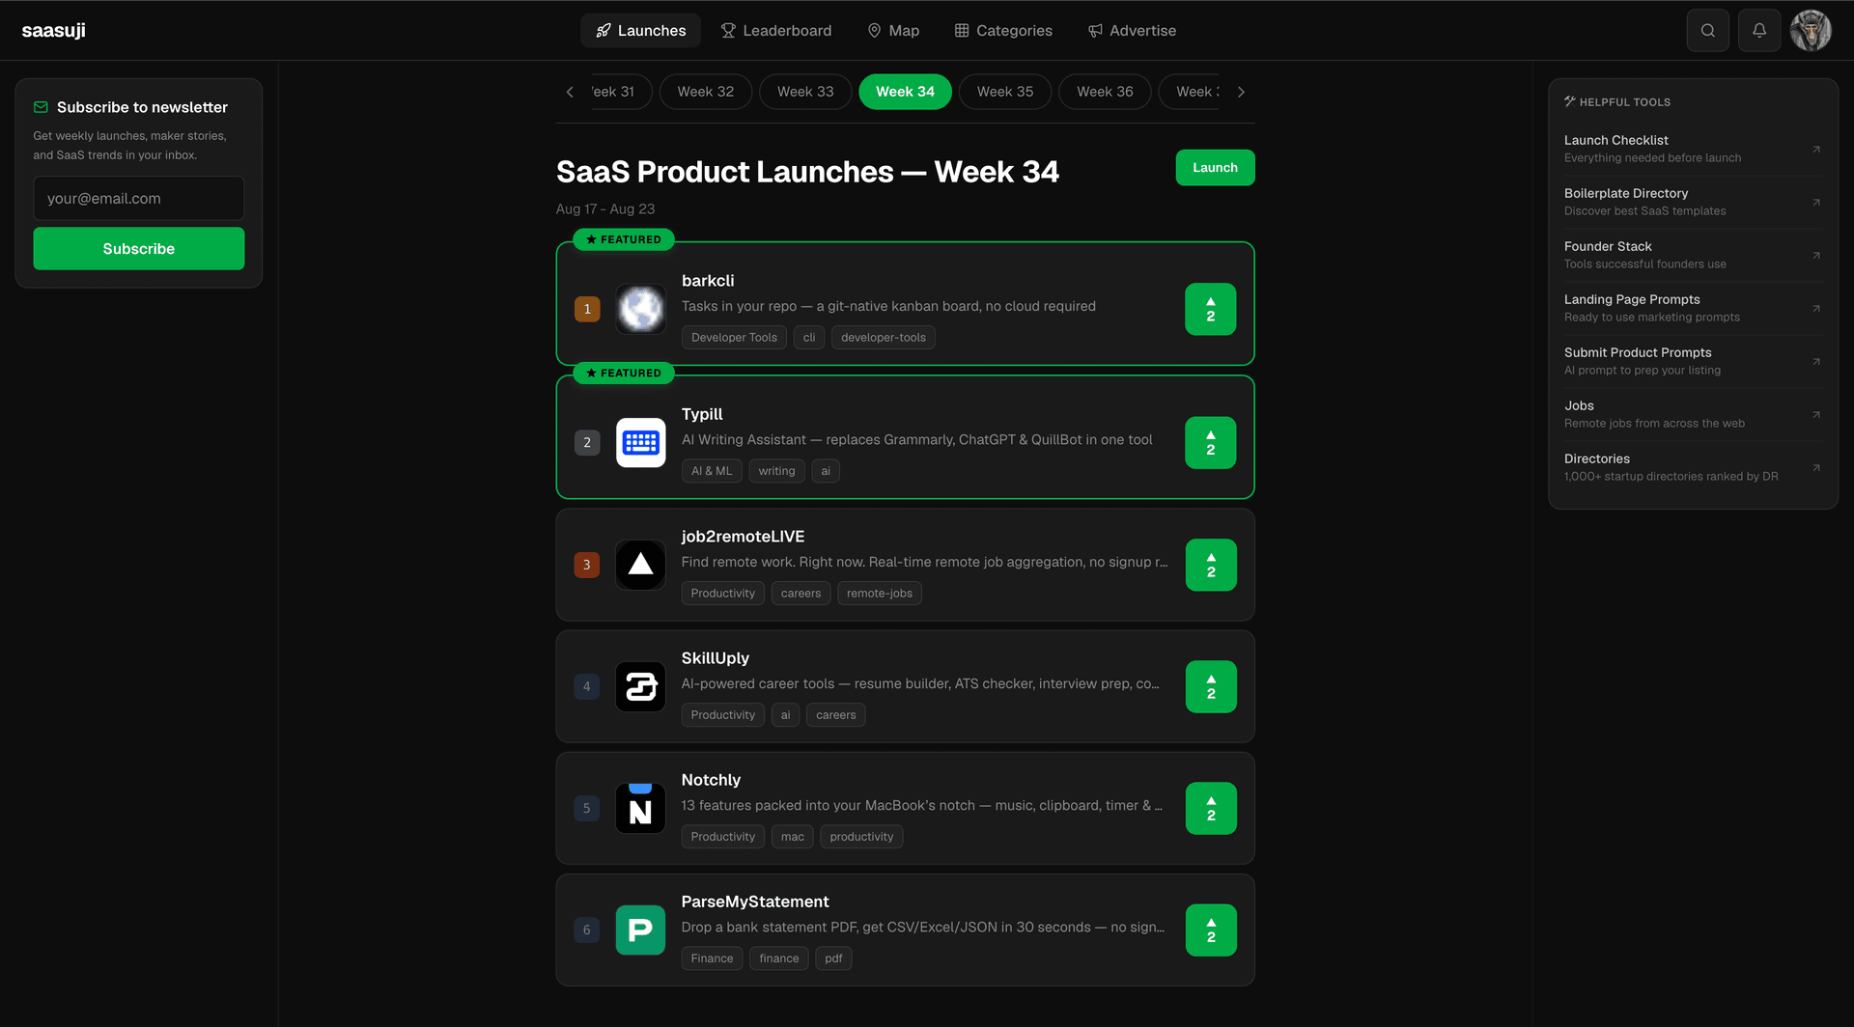Open the search icon in header
The image size is (1854, 1027).
tap(1707, 31)
